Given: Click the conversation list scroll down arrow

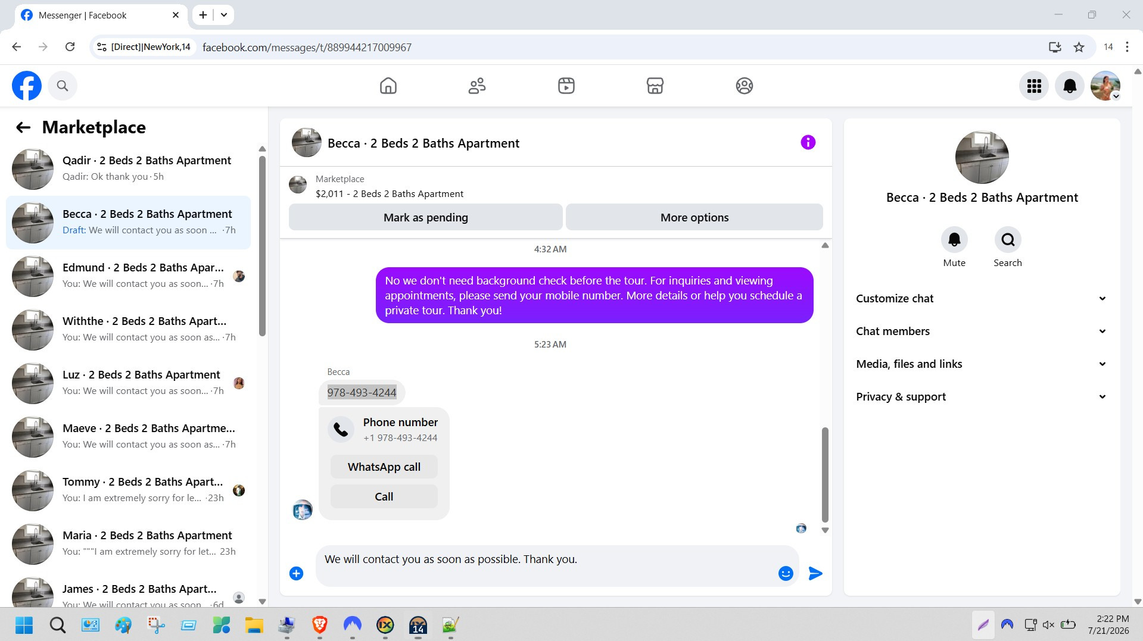Looking at the screenshot, I should point(262,601).
